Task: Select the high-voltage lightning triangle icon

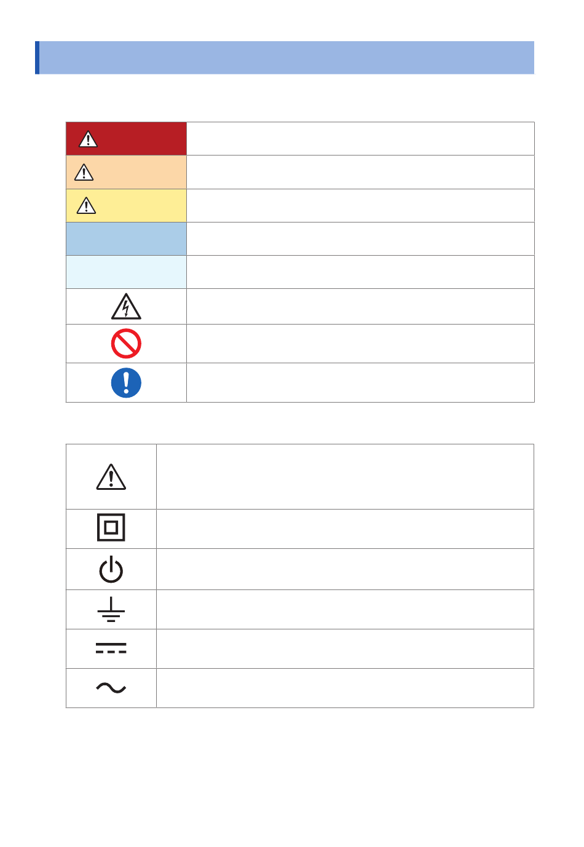Action: 126,307
